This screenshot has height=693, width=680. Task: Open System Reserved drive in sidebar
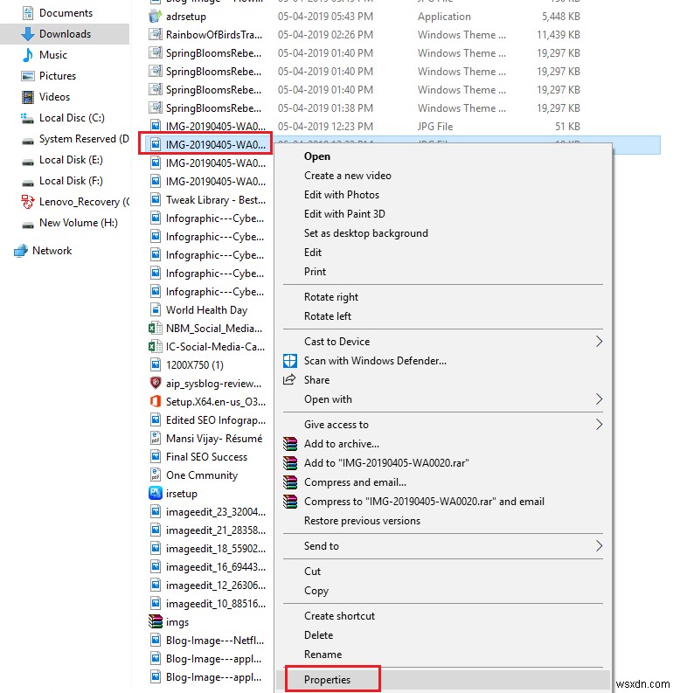pyautogui.click(x=84, y=139)
